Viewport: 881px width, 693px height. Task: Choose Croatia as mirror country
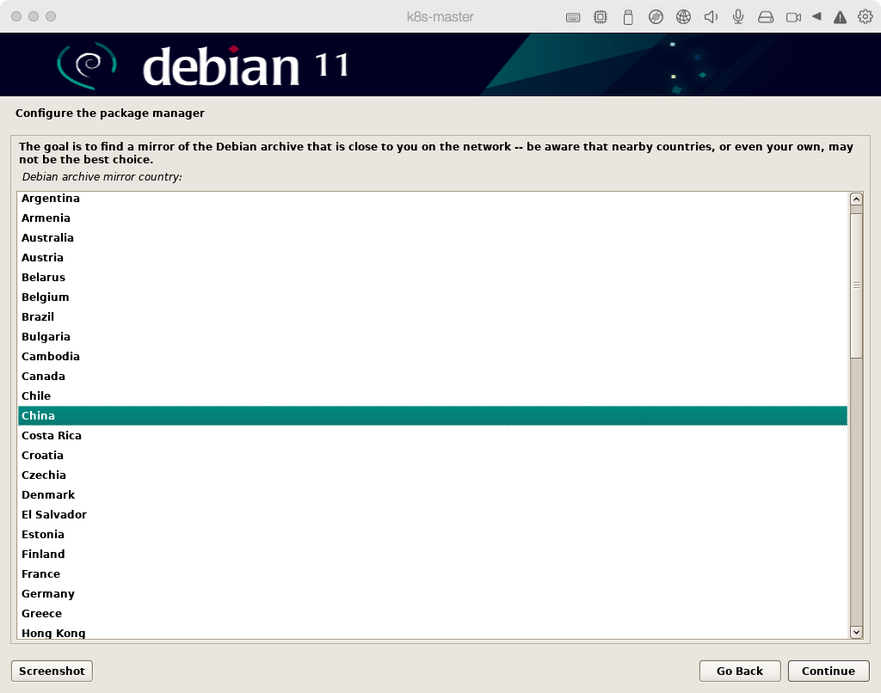click(x=433, y=455)
